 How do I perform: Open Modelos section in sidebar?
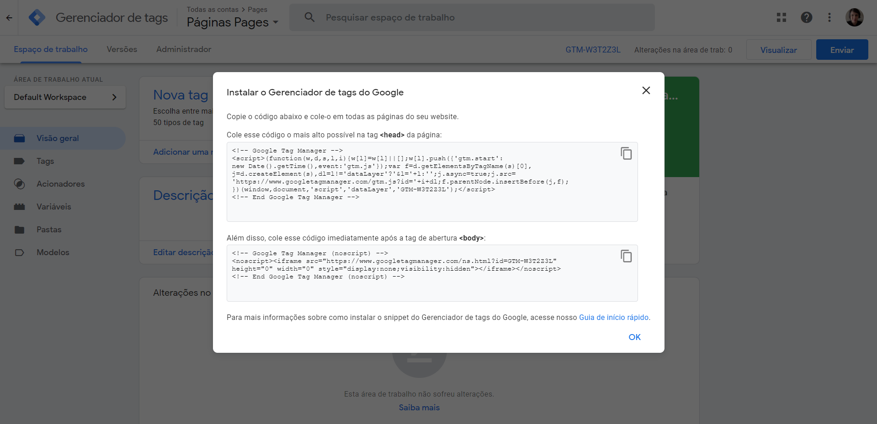point(53,252)
